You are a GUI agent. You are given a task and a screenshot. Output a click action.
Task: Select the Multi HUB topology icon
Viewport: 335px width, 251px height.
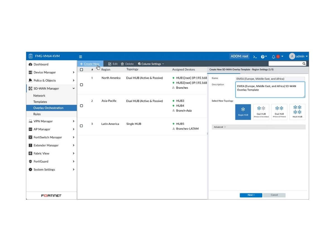click(297, 112)
